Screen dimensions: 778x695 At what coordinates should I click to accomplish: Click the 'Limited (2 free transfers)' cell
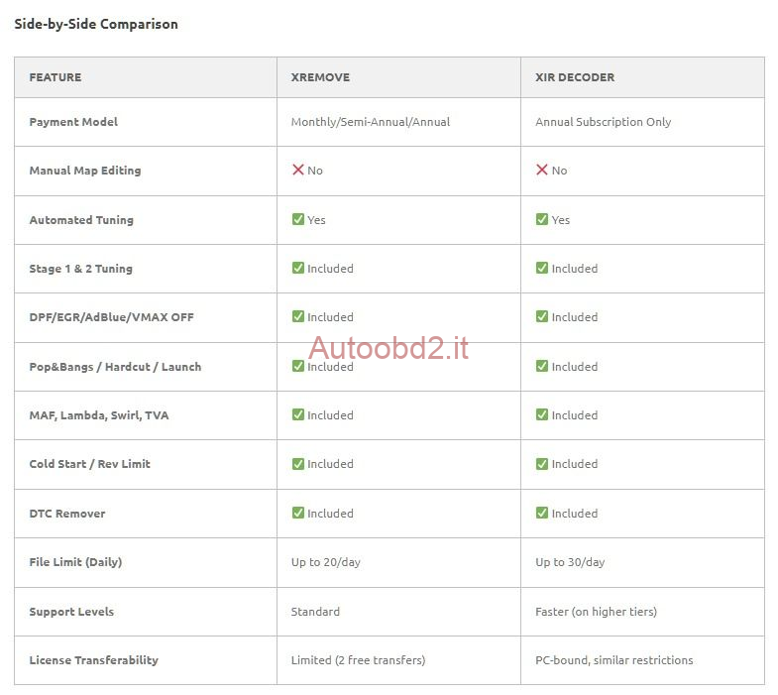pos(358,660)
